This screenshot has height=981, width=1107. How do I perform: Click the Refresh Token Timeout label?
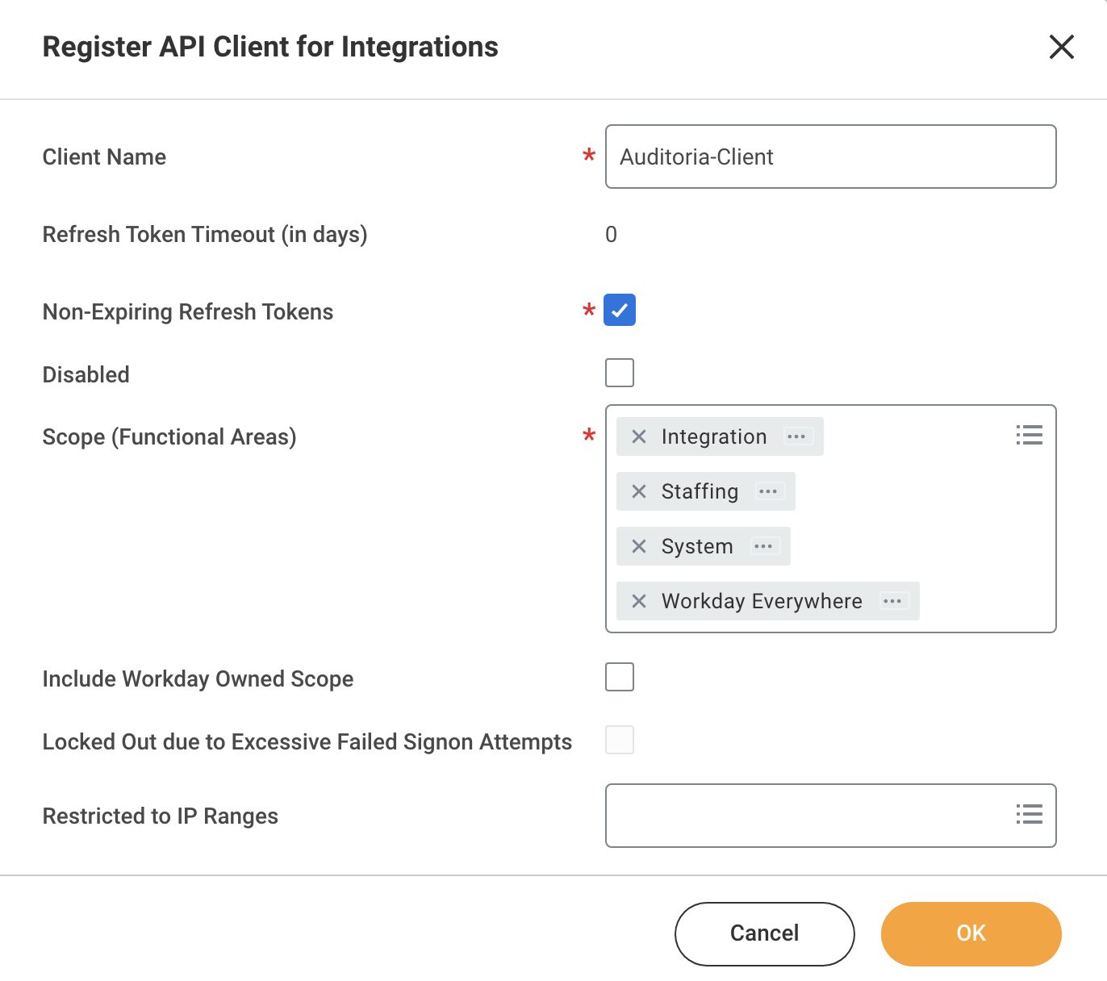tap(205, 234)
